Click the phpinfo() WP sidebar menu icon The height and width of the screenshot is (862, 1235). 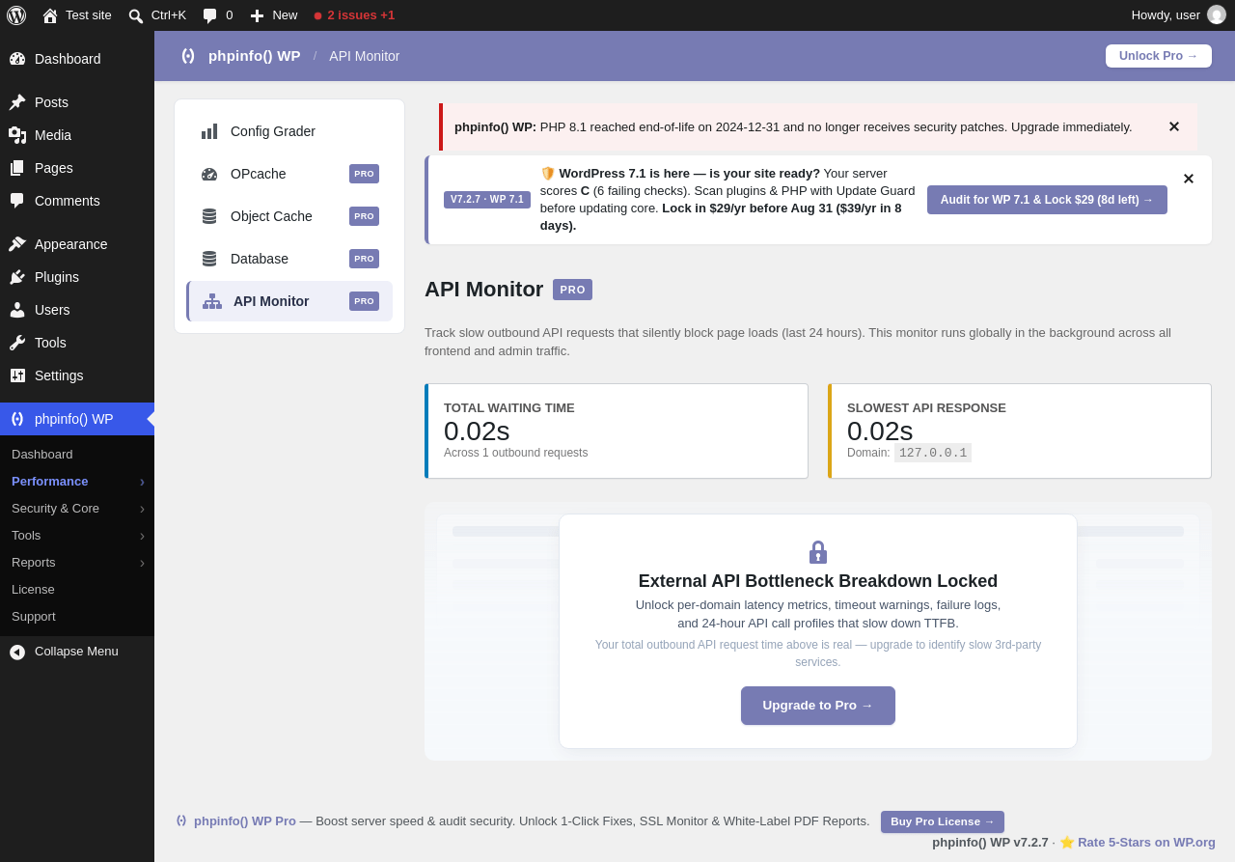click(x=17, y=419)
